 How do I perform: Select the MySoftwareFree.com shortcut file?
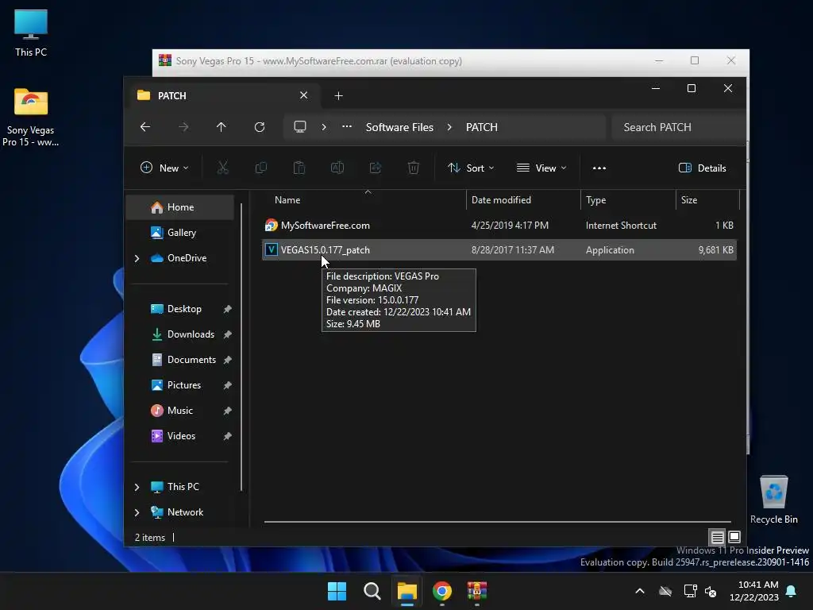tap(499, 225)
